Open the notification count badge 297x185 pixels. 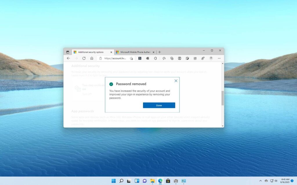click(x=292, y=181)
